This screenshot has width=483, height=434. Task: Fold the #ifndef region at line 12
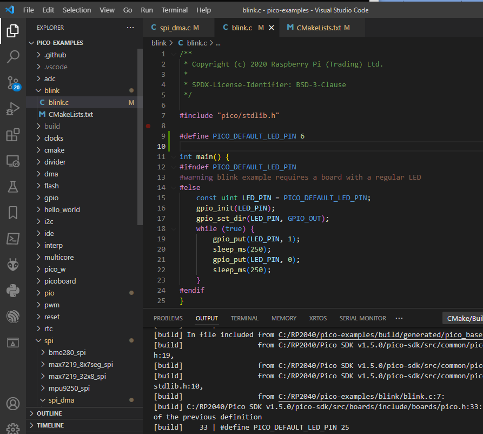[174, 167]
